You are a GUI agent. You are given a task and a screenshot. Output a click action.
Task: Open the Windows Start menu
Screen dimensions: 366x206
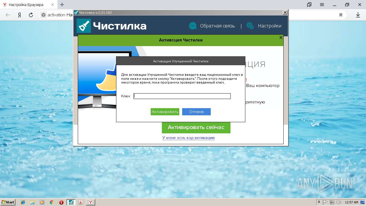pyautogui.click(x=8, y=202)
